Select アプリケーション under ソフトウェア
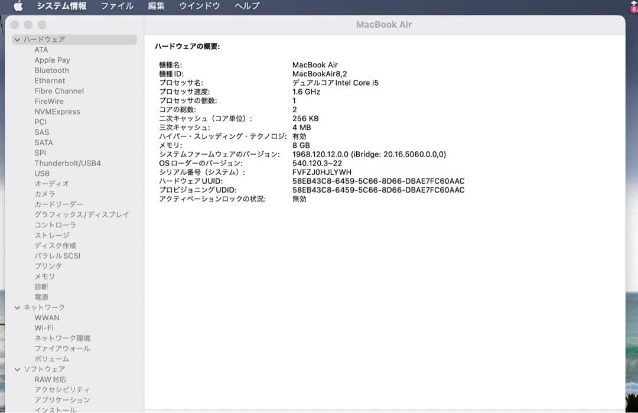 click(62, 399)
